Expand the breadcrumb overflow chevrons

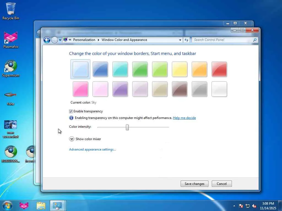(x=70, y=40)
